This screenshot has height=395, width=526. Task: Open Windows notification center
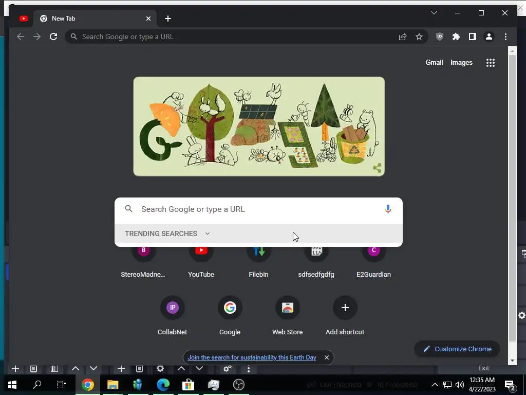tap(510, 385)
